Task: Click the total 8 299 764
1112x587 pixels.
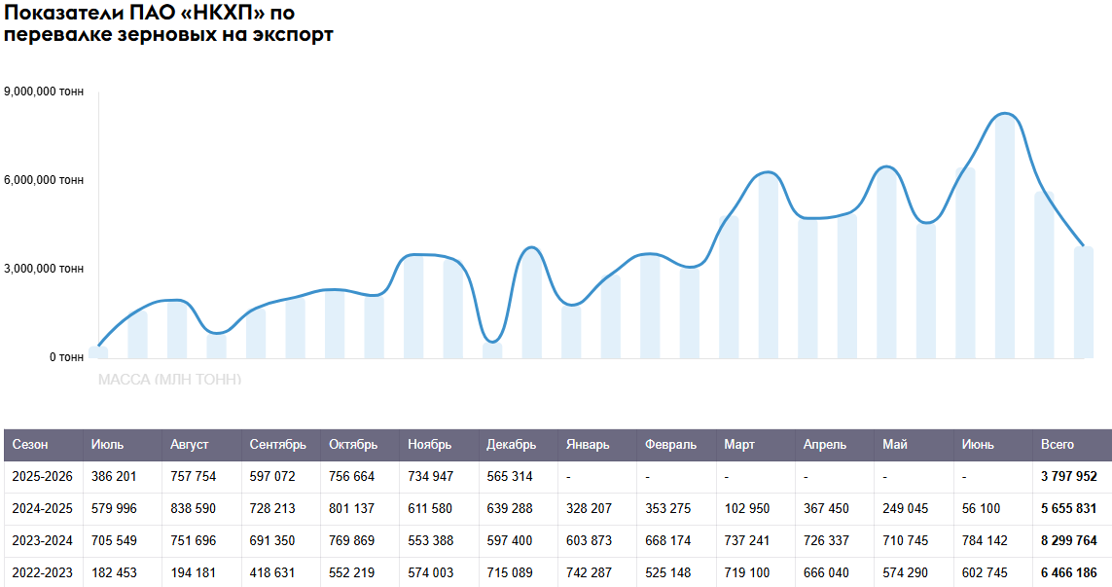Action: [x=1069, y=540]
